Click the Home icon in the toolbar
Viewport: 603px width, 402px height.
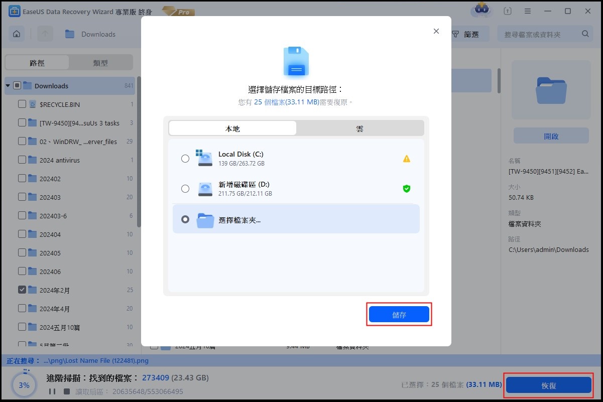pos(17,34)
